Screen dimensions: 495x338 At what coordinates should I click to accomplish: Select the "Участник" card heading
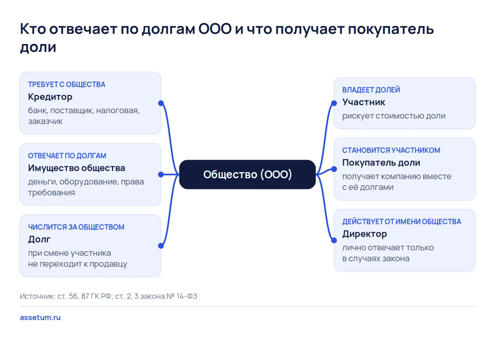pyautogui.click(x=363, y=103)
